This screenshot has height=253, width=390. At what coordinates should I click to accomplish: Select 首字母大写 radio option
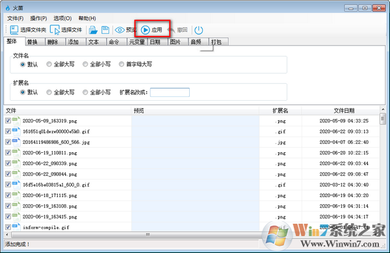point(122,64)
